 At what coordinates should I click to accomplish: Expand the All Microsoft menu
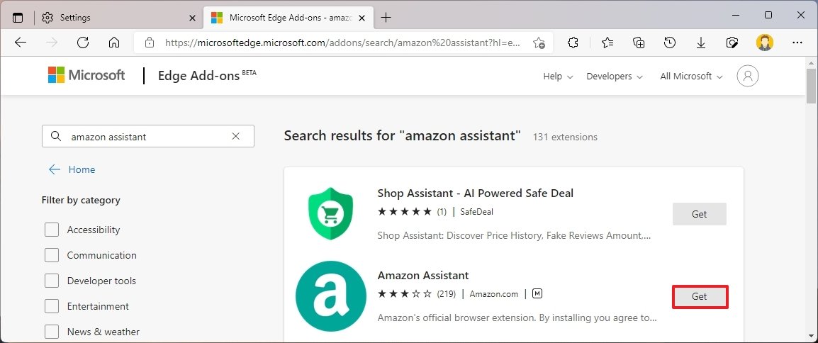[691, 76]
